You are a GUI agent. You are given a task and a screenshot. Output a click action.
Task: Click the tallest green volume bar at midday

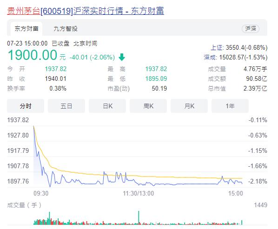(x=139, y=218)
